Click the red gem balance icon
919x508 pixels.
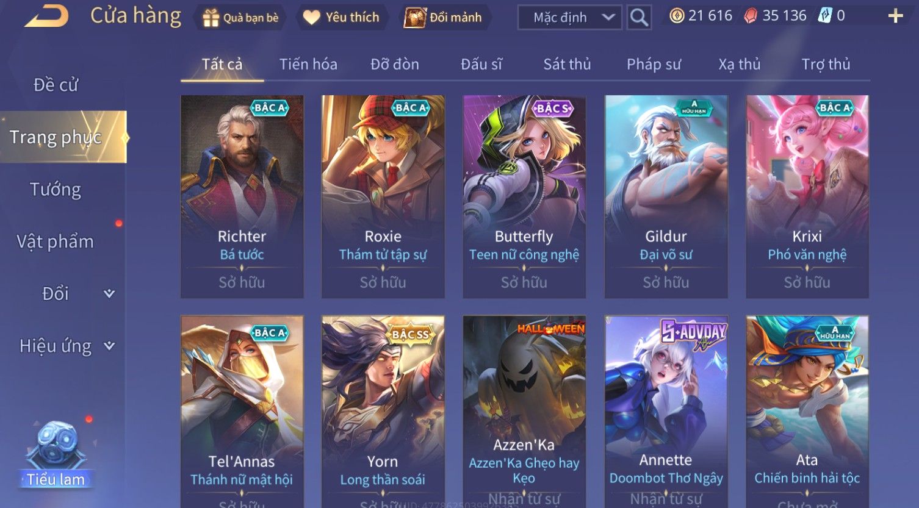(751, 16)
